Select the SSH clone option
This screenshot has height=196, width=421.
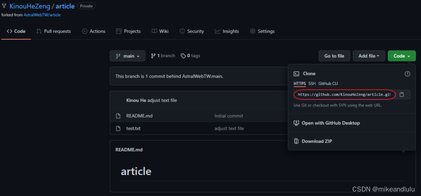[312, 84]
